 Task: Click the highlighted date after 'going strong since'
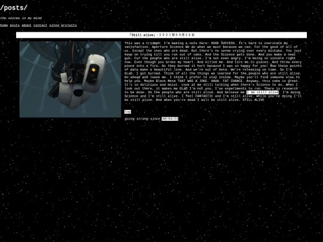click(x=170, y=119)
